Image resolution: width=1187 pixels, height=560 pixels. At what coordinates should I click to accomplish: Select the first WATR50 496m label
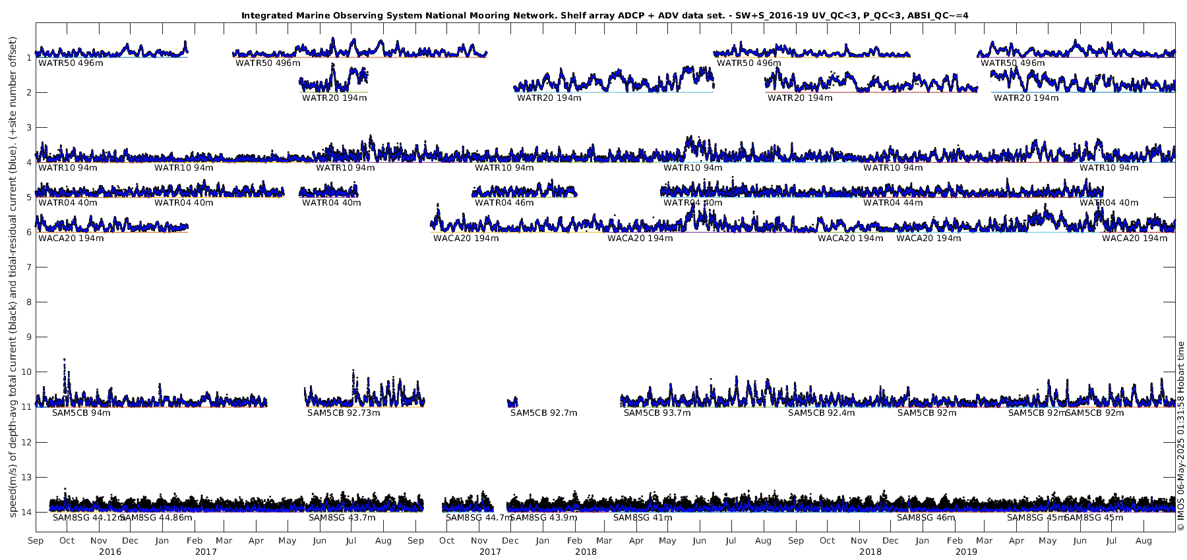tap(71, 63)
